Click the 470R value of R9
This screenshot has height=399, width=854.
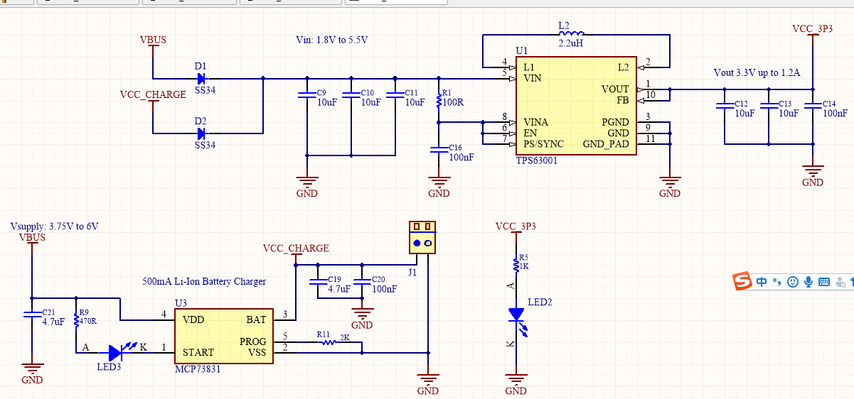[x=88, y=322]
